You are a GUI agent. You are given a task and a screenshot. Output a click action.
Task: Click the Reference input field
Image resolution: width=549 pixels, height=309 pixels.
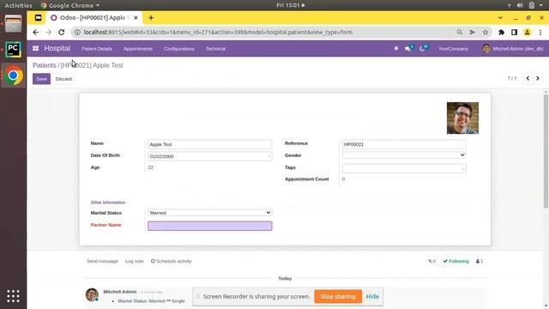(x=404, y=144)
